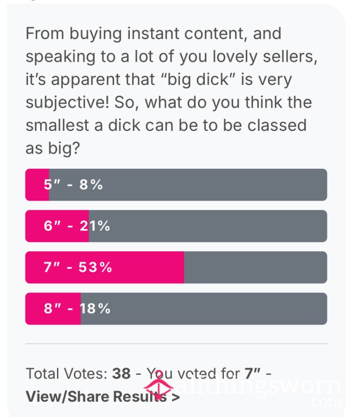Open the View/Share Results link
This screenshot has height=417, width=349.
click(103, 397)
